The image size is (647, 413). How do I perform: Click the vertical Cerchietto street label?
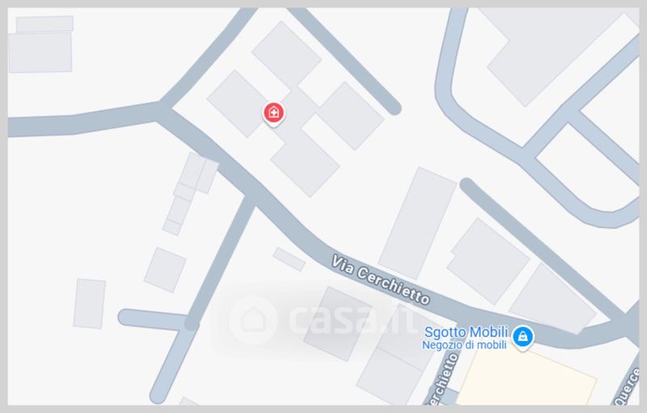coord(442,380)
